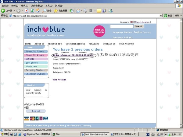Click Change location link
Screen dimensions: 183x137
click(x=142, y=22)
